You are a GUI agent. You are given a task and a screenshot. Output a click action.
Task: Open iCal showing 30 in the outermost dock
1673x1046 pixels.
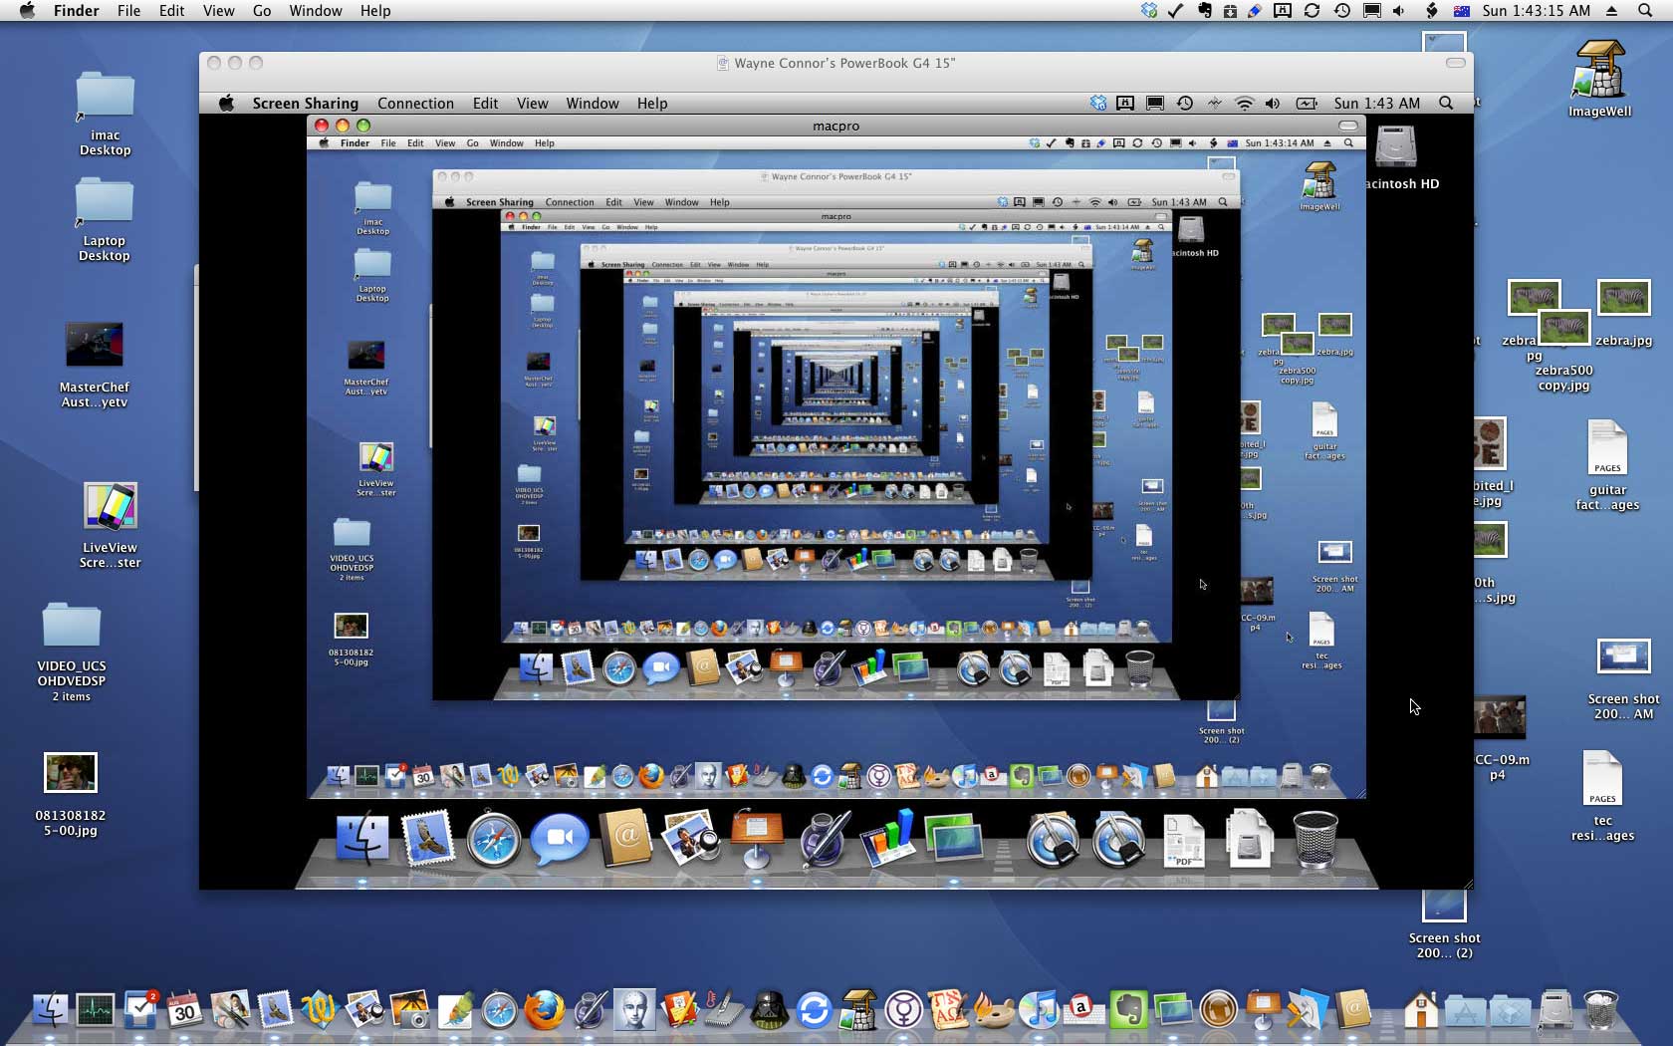point(184,1009)
